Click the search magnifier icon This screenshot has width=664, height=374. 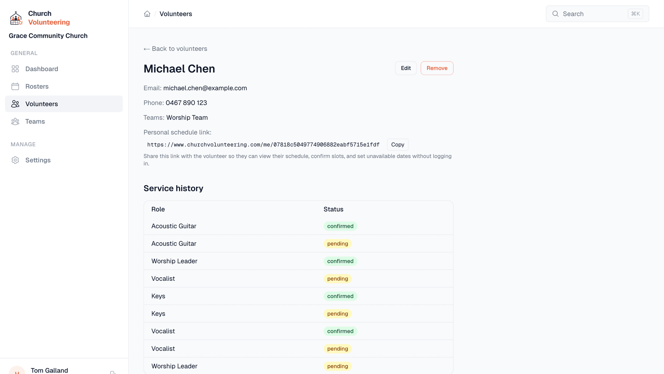click(x=555, y=14)
